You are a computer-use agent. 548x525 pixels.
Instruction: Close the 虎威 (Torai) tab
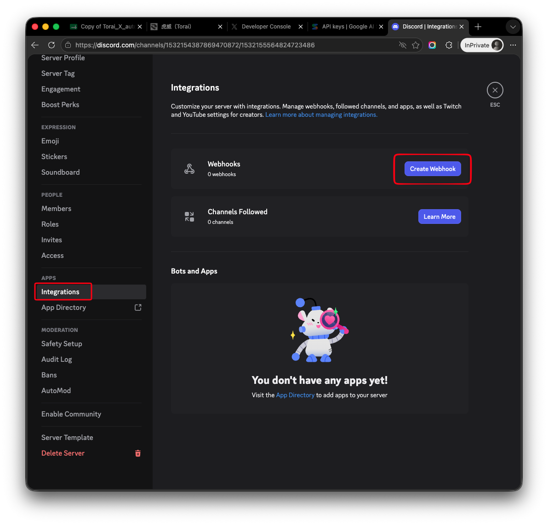(x=220, y=27)
